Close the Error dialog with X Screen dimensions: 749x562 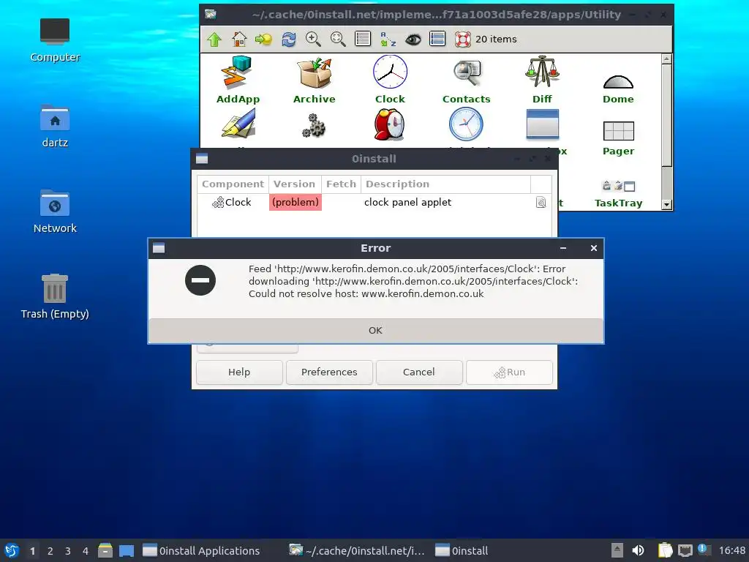pos(594,248)
